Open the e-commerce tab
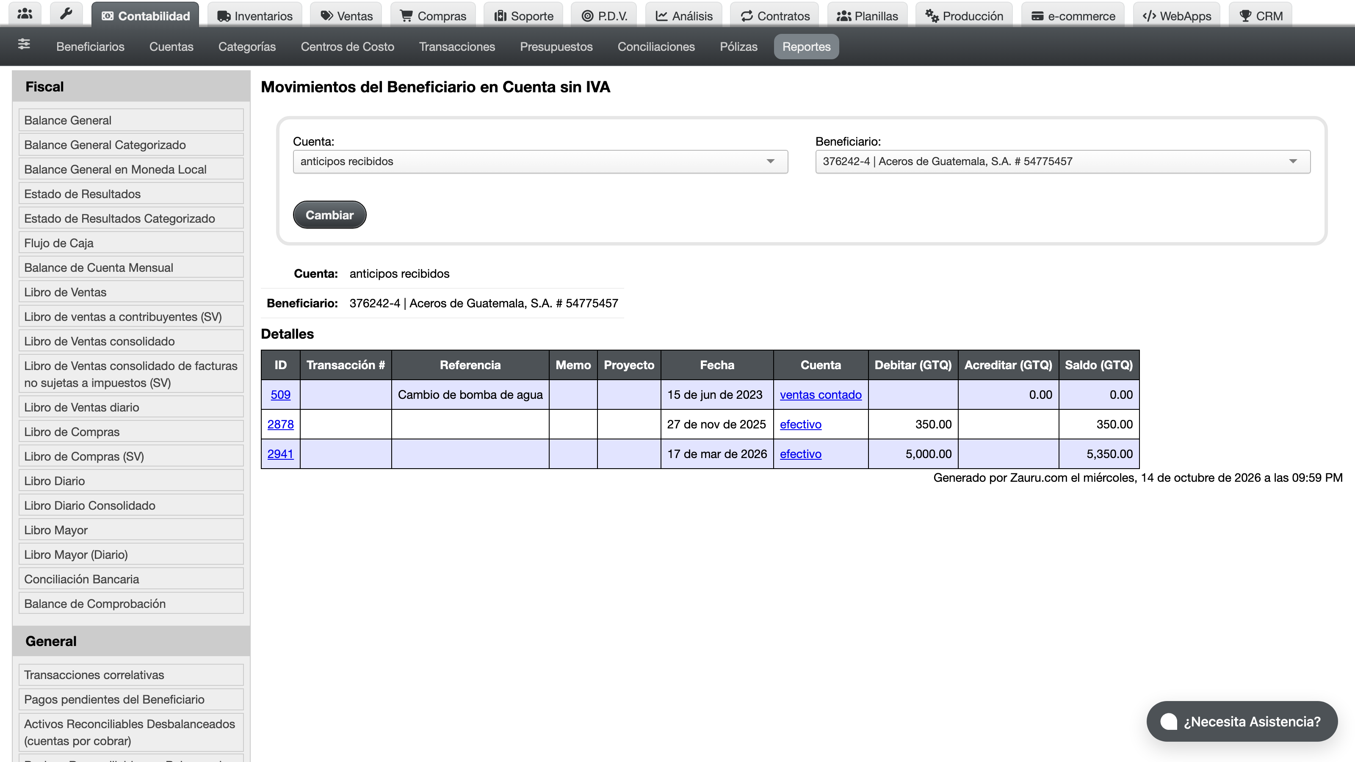 (1073, 16)
